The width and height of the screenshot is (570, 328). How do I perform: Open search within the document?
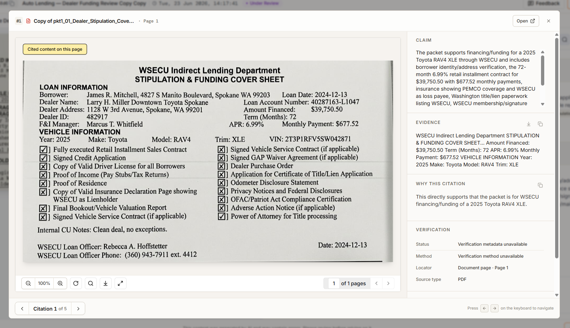(x=91, y=283)
